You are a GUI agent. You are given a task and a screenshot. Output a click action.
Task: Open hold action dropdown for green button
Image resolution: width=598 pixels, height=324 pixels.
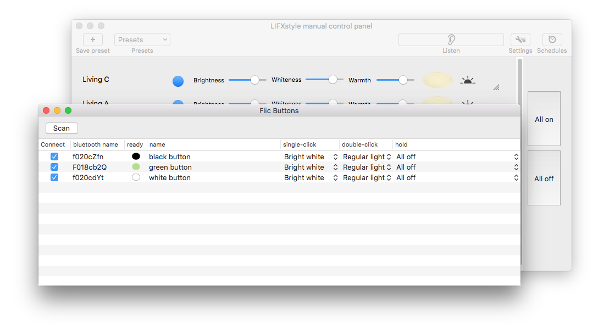coord(457,167)
